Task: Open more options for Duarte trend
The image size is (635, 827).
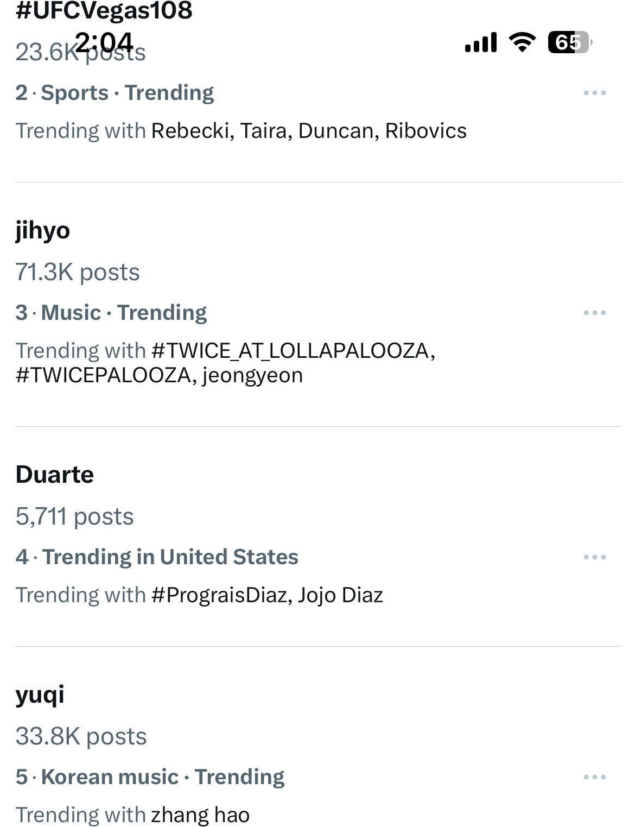Action: click(594, 557)
